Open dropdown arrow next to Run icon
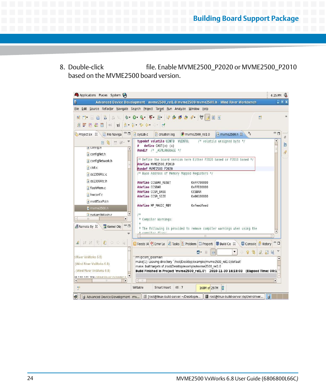The image size is (326, 391). point(137,117)
